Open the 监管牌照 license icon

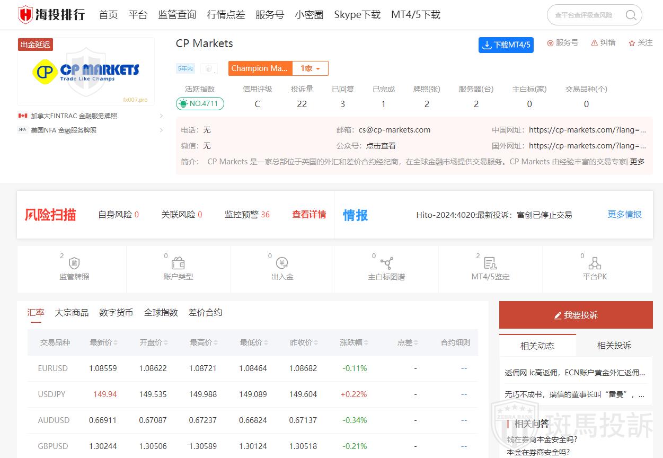74,263
